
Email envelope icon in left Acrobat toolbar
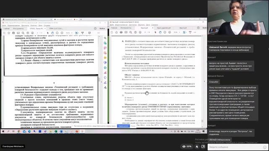point(18,33)
